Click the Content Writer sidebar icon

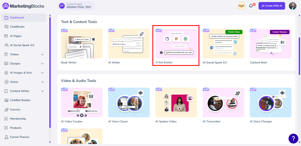click(x=6, y=91)
